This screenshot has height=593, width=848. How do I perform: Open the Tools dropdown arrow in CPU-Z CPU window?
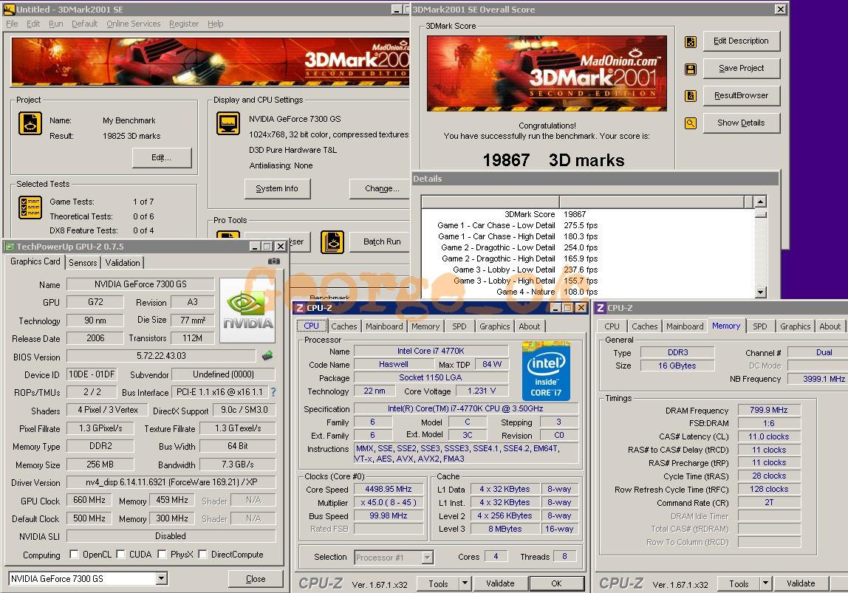click(x=465, y=583)
